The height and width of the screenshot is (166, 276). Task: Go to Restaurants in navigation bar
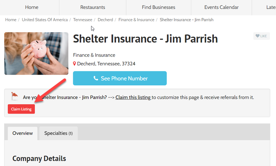point(93,7)
